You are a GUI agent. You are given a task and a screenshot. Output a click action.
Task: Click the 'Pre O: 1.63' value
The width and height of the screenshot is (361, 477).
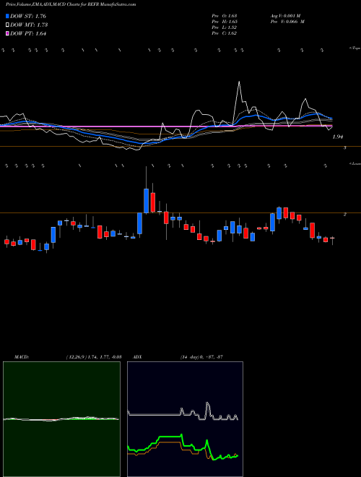225,16
